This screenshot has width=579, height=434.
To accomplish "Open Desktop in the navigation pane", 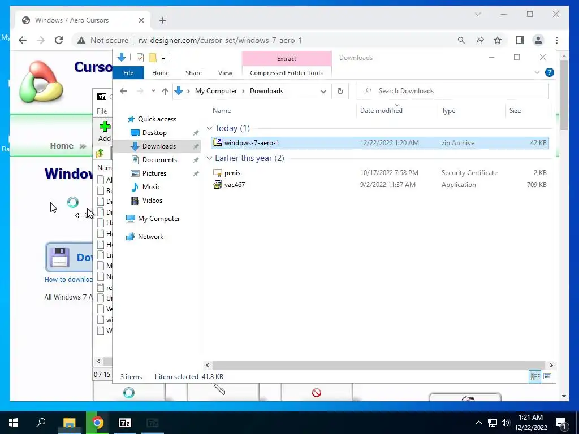I will (154, 132).
